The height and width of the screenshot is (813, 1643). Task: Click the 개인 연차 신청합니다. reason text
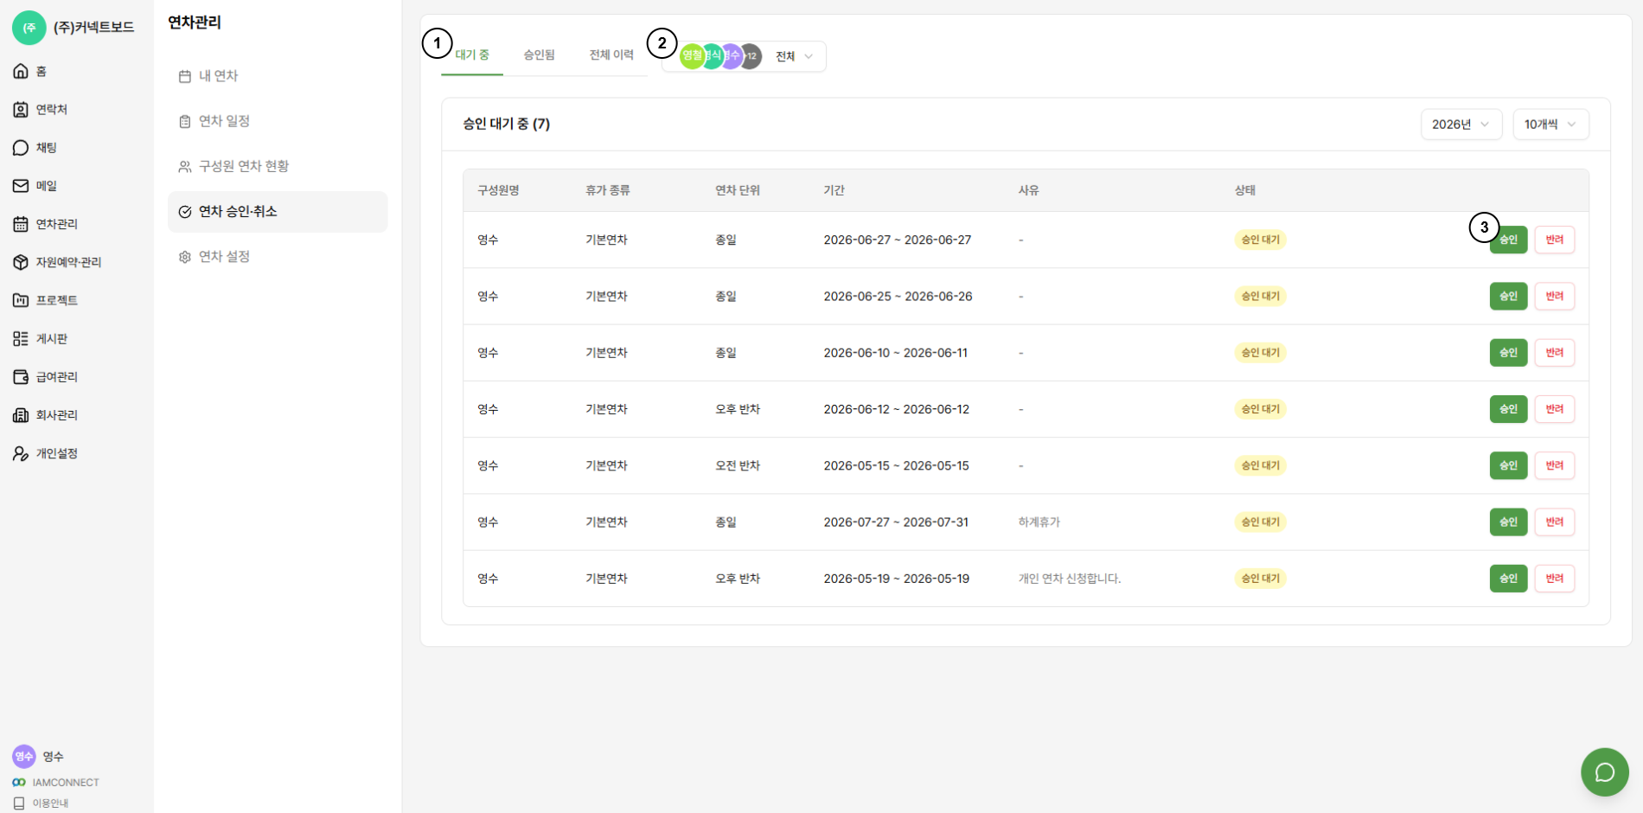pos(1069,579)
